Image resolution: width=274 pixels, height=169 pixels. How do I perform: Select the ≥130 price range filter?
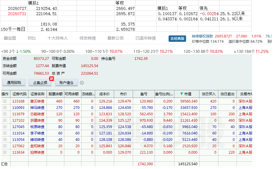click(251, 52)
